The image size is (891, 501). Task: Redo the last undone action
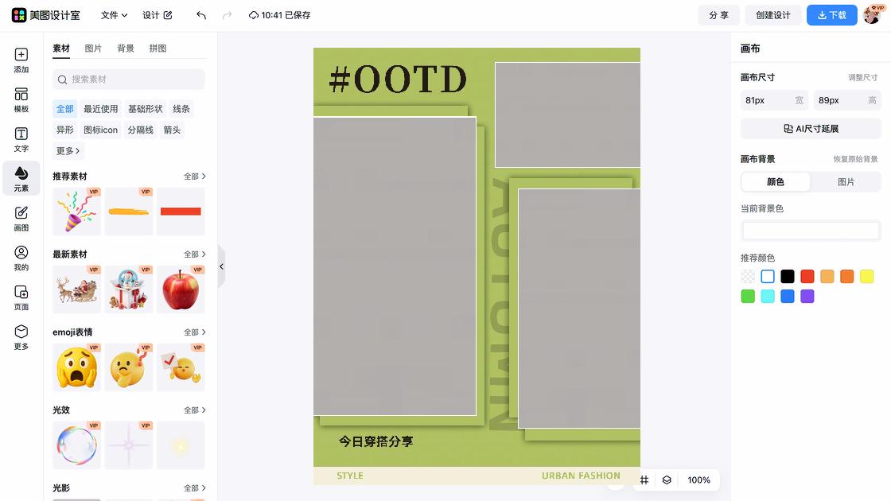(x=227, y=15)
